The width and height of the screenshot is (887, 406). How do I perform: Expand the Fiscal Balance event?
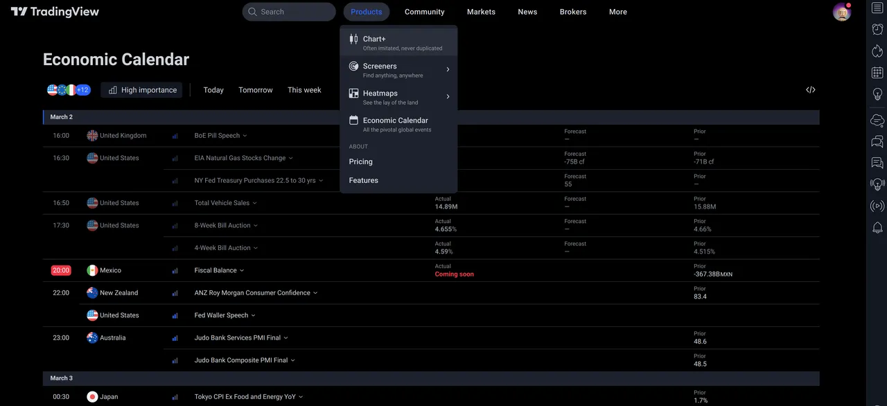pos(242,271)
